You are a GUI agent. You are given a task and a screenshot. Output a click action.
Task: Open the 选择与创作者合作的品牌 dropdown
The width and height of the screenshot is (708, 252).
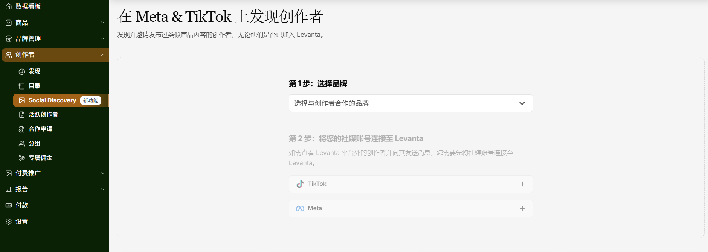tap(410, 103)
